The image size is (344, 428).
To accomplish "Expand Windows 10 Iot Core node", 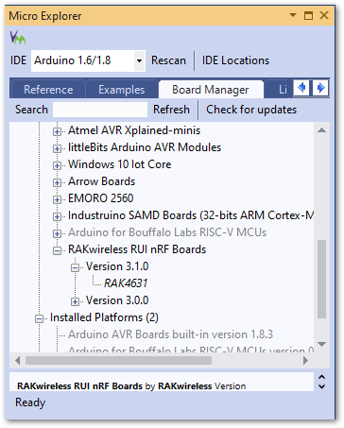I will pos(57,165).
